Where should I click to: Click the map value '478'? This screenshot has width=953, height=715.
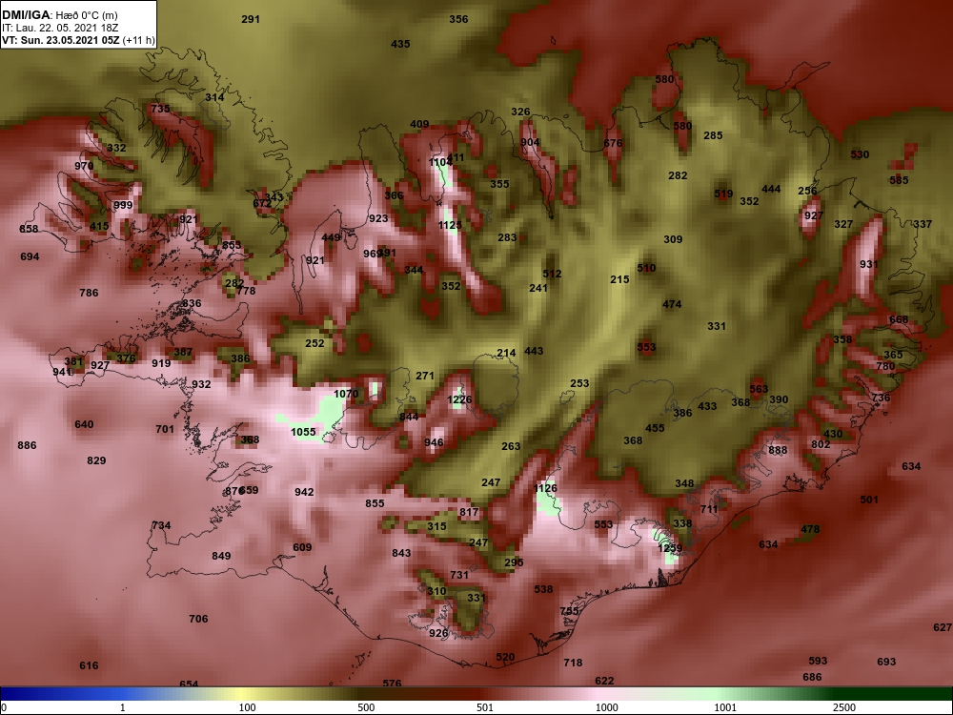click(810, 529)
